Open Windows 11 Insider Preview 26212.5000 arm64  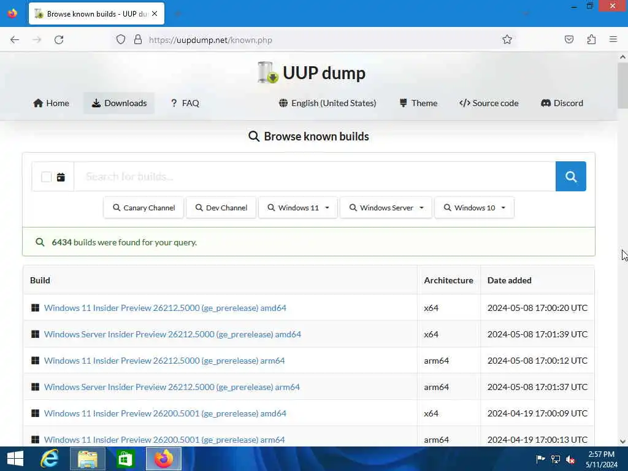click(x=164, y=361)
